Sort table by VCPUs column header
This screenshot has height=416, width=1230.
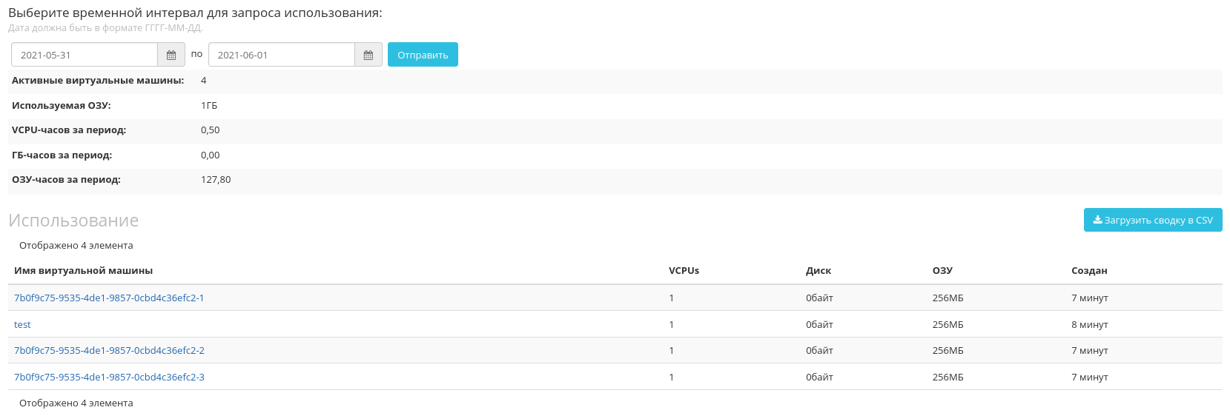(684, 271)
